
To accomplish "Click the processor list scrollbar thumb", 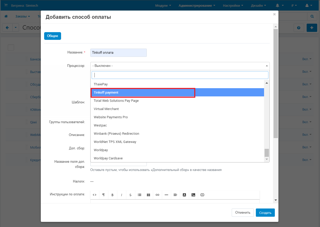I will pos(267,153).
